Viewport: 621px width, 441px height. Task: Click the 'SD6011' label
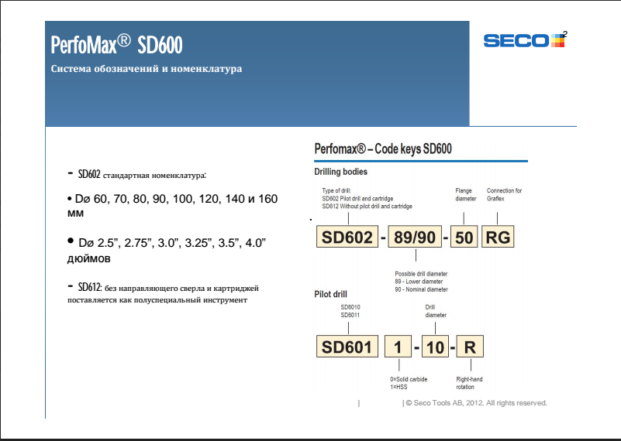coord(350,315)
